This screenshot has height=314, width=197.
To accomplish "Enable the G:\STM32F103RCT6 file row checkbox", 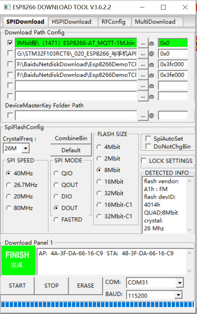I will click(10, 53).
